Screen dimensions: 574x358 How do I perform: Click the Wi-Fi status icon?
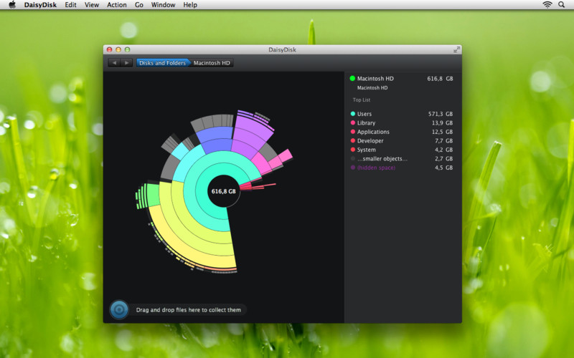547,4
